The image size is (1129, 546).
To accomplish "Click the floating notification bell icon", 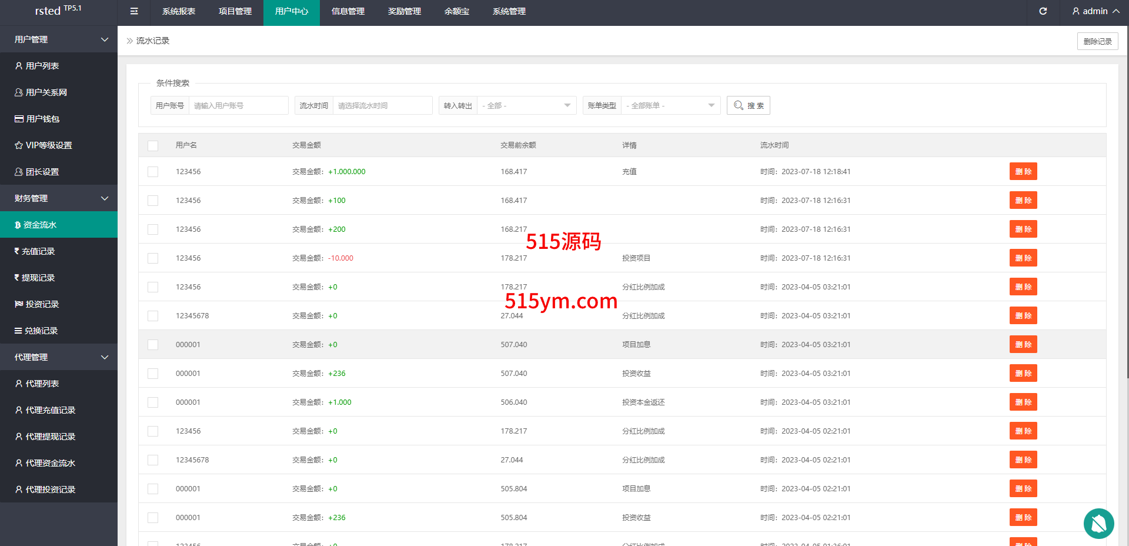I will click(1098, 523).
